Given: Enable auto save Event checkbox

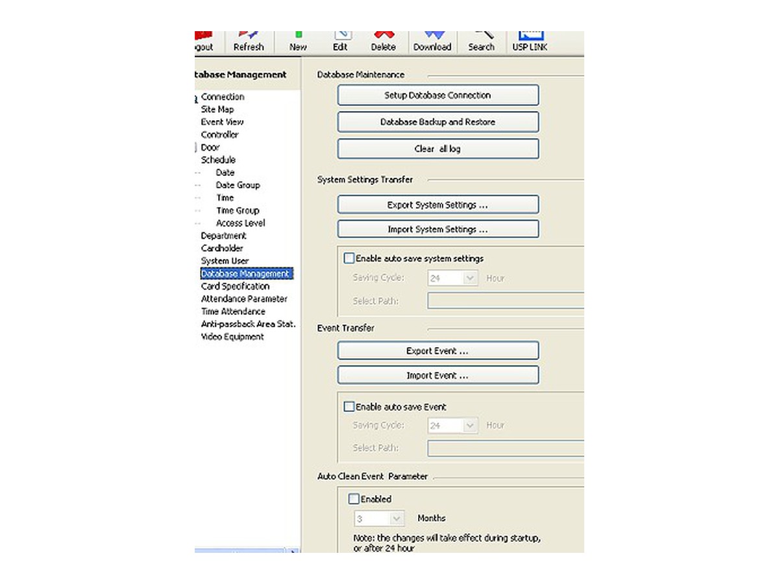Looking at the screenshot, I should (x=349, y=407).
